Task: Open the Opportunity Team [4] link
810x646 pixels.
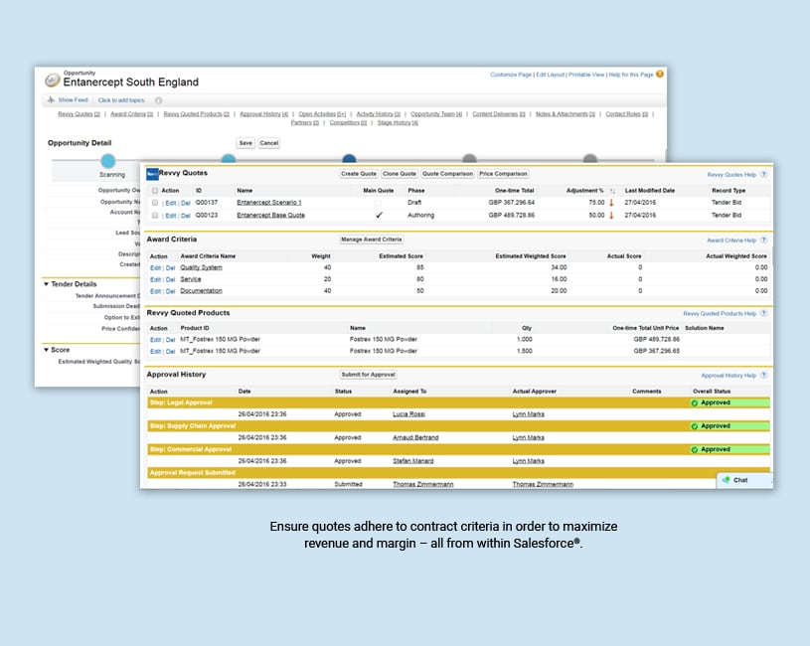Action: pyautogui.click(x=436, y=114)
